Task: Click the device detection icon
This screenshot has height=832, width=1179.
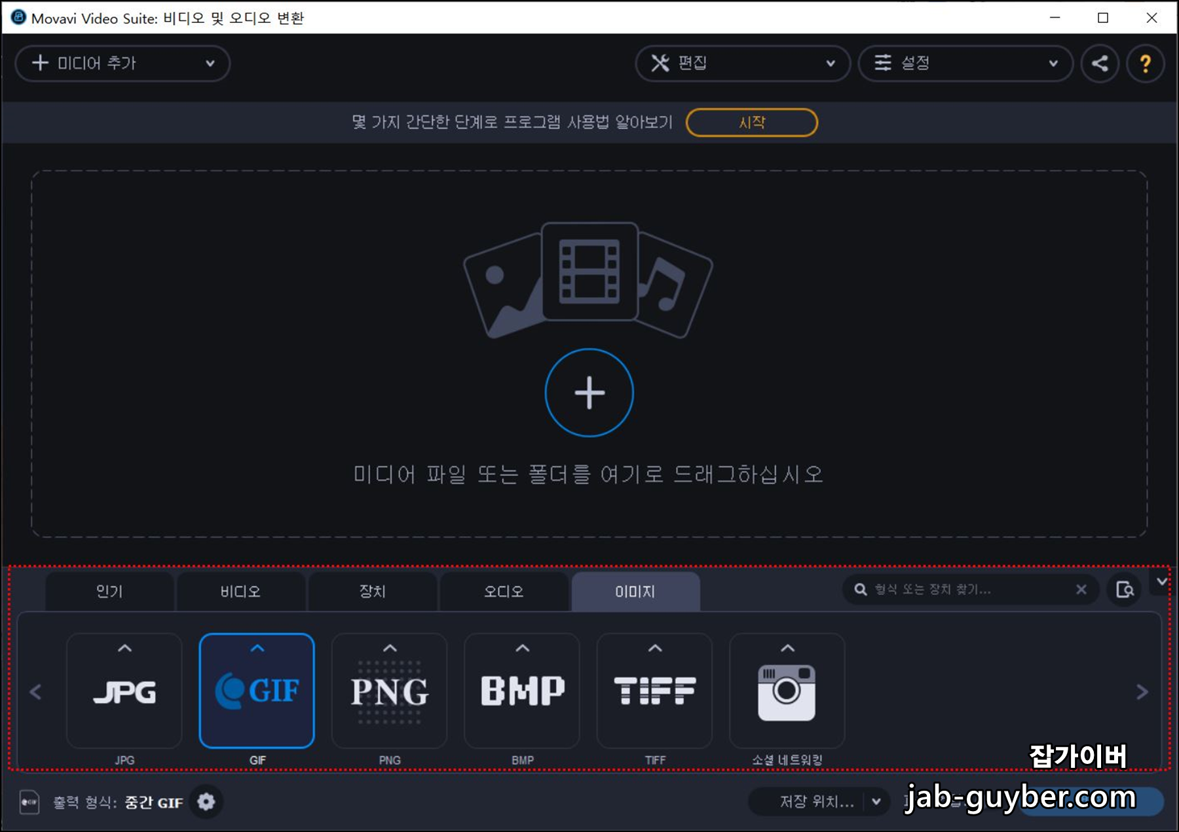Action: [x=1125, y=590]
